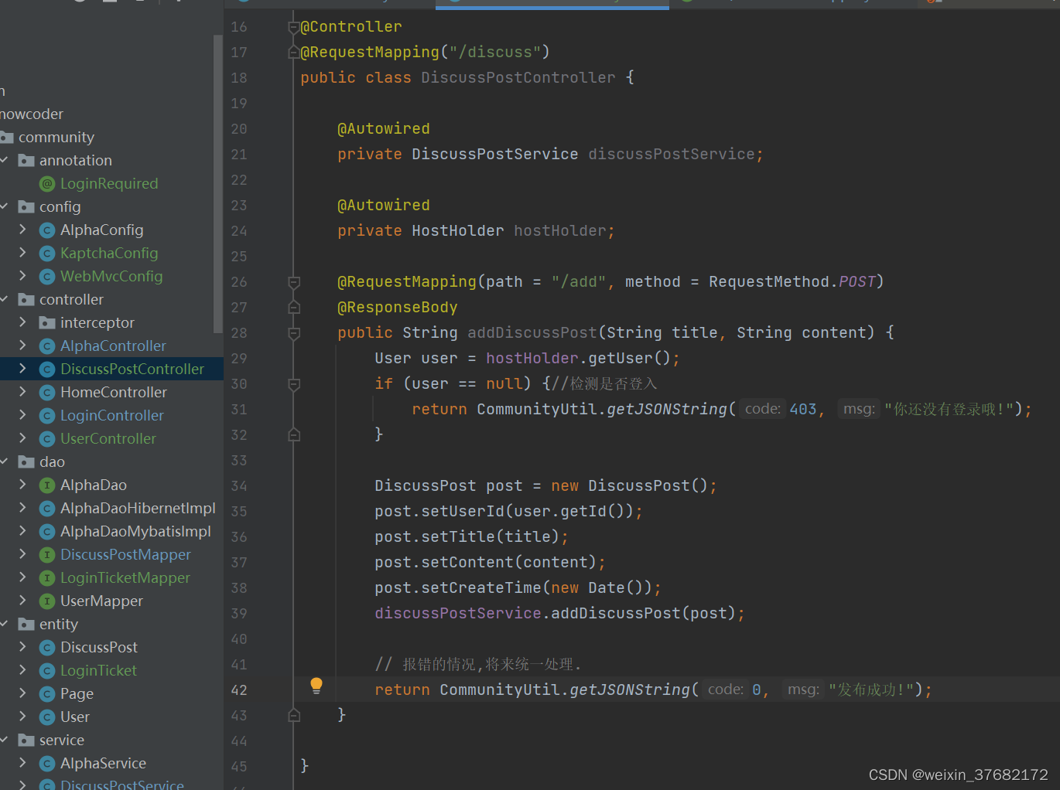Screen dimensions: 1060x790
Task: Expand the interceptor folder arrow
Action: [x=22, y=322]
